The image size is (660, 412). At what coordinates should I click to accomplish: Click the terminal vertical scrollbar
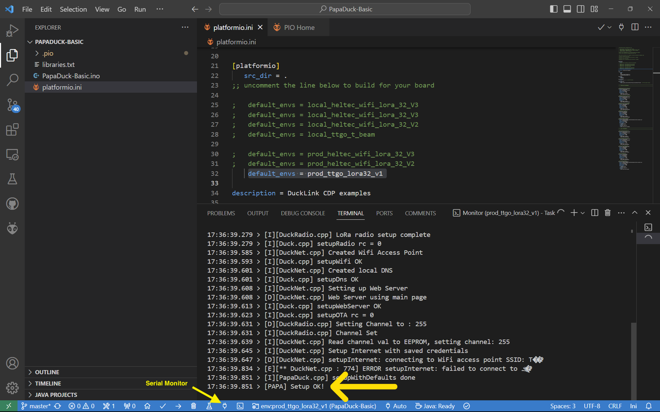pyautogui.click(x=634, y=360)
